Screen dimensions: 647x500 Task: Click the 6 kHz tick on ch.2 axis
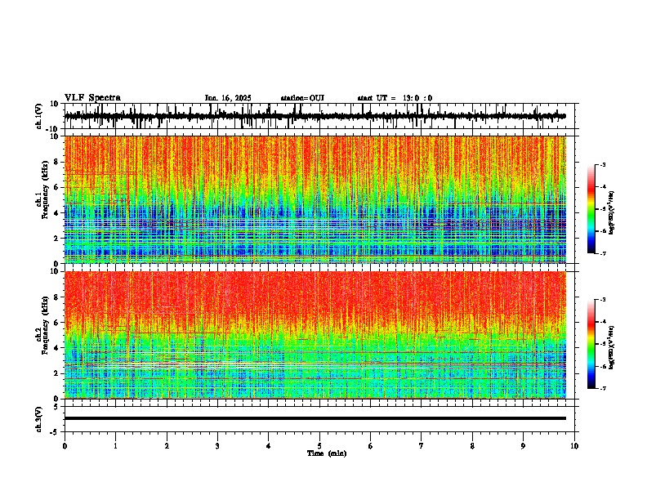(x=57, y=322)
